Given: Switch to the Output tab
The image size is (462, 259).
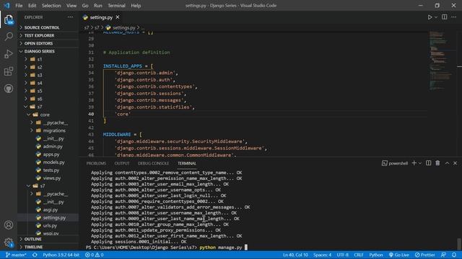Looking at the screenshot, I should tap(122, 163).
